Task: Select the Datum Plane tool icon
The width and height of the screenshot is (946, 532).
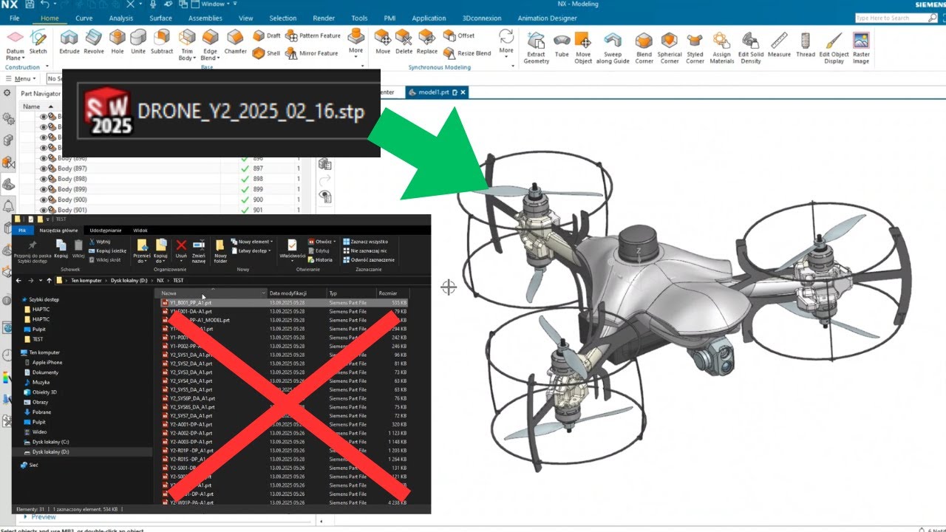Action: (15, 38)
